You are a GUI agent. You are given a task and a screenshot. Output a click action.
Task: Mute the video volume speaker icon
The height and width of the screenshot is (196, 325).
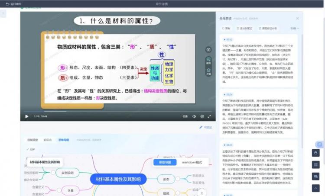194,116
